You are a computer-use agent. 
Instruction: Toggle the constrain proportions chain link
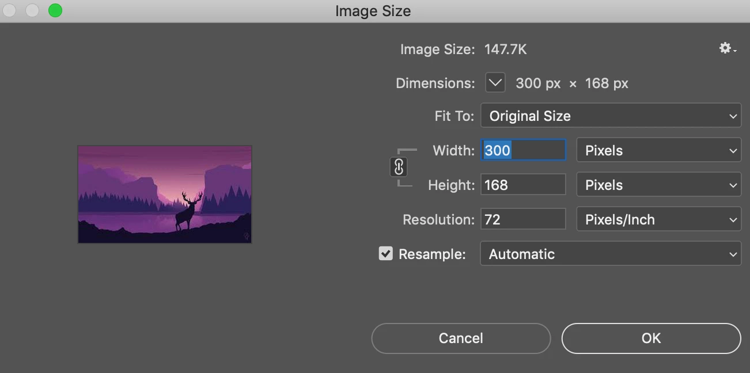coord(399,167)
